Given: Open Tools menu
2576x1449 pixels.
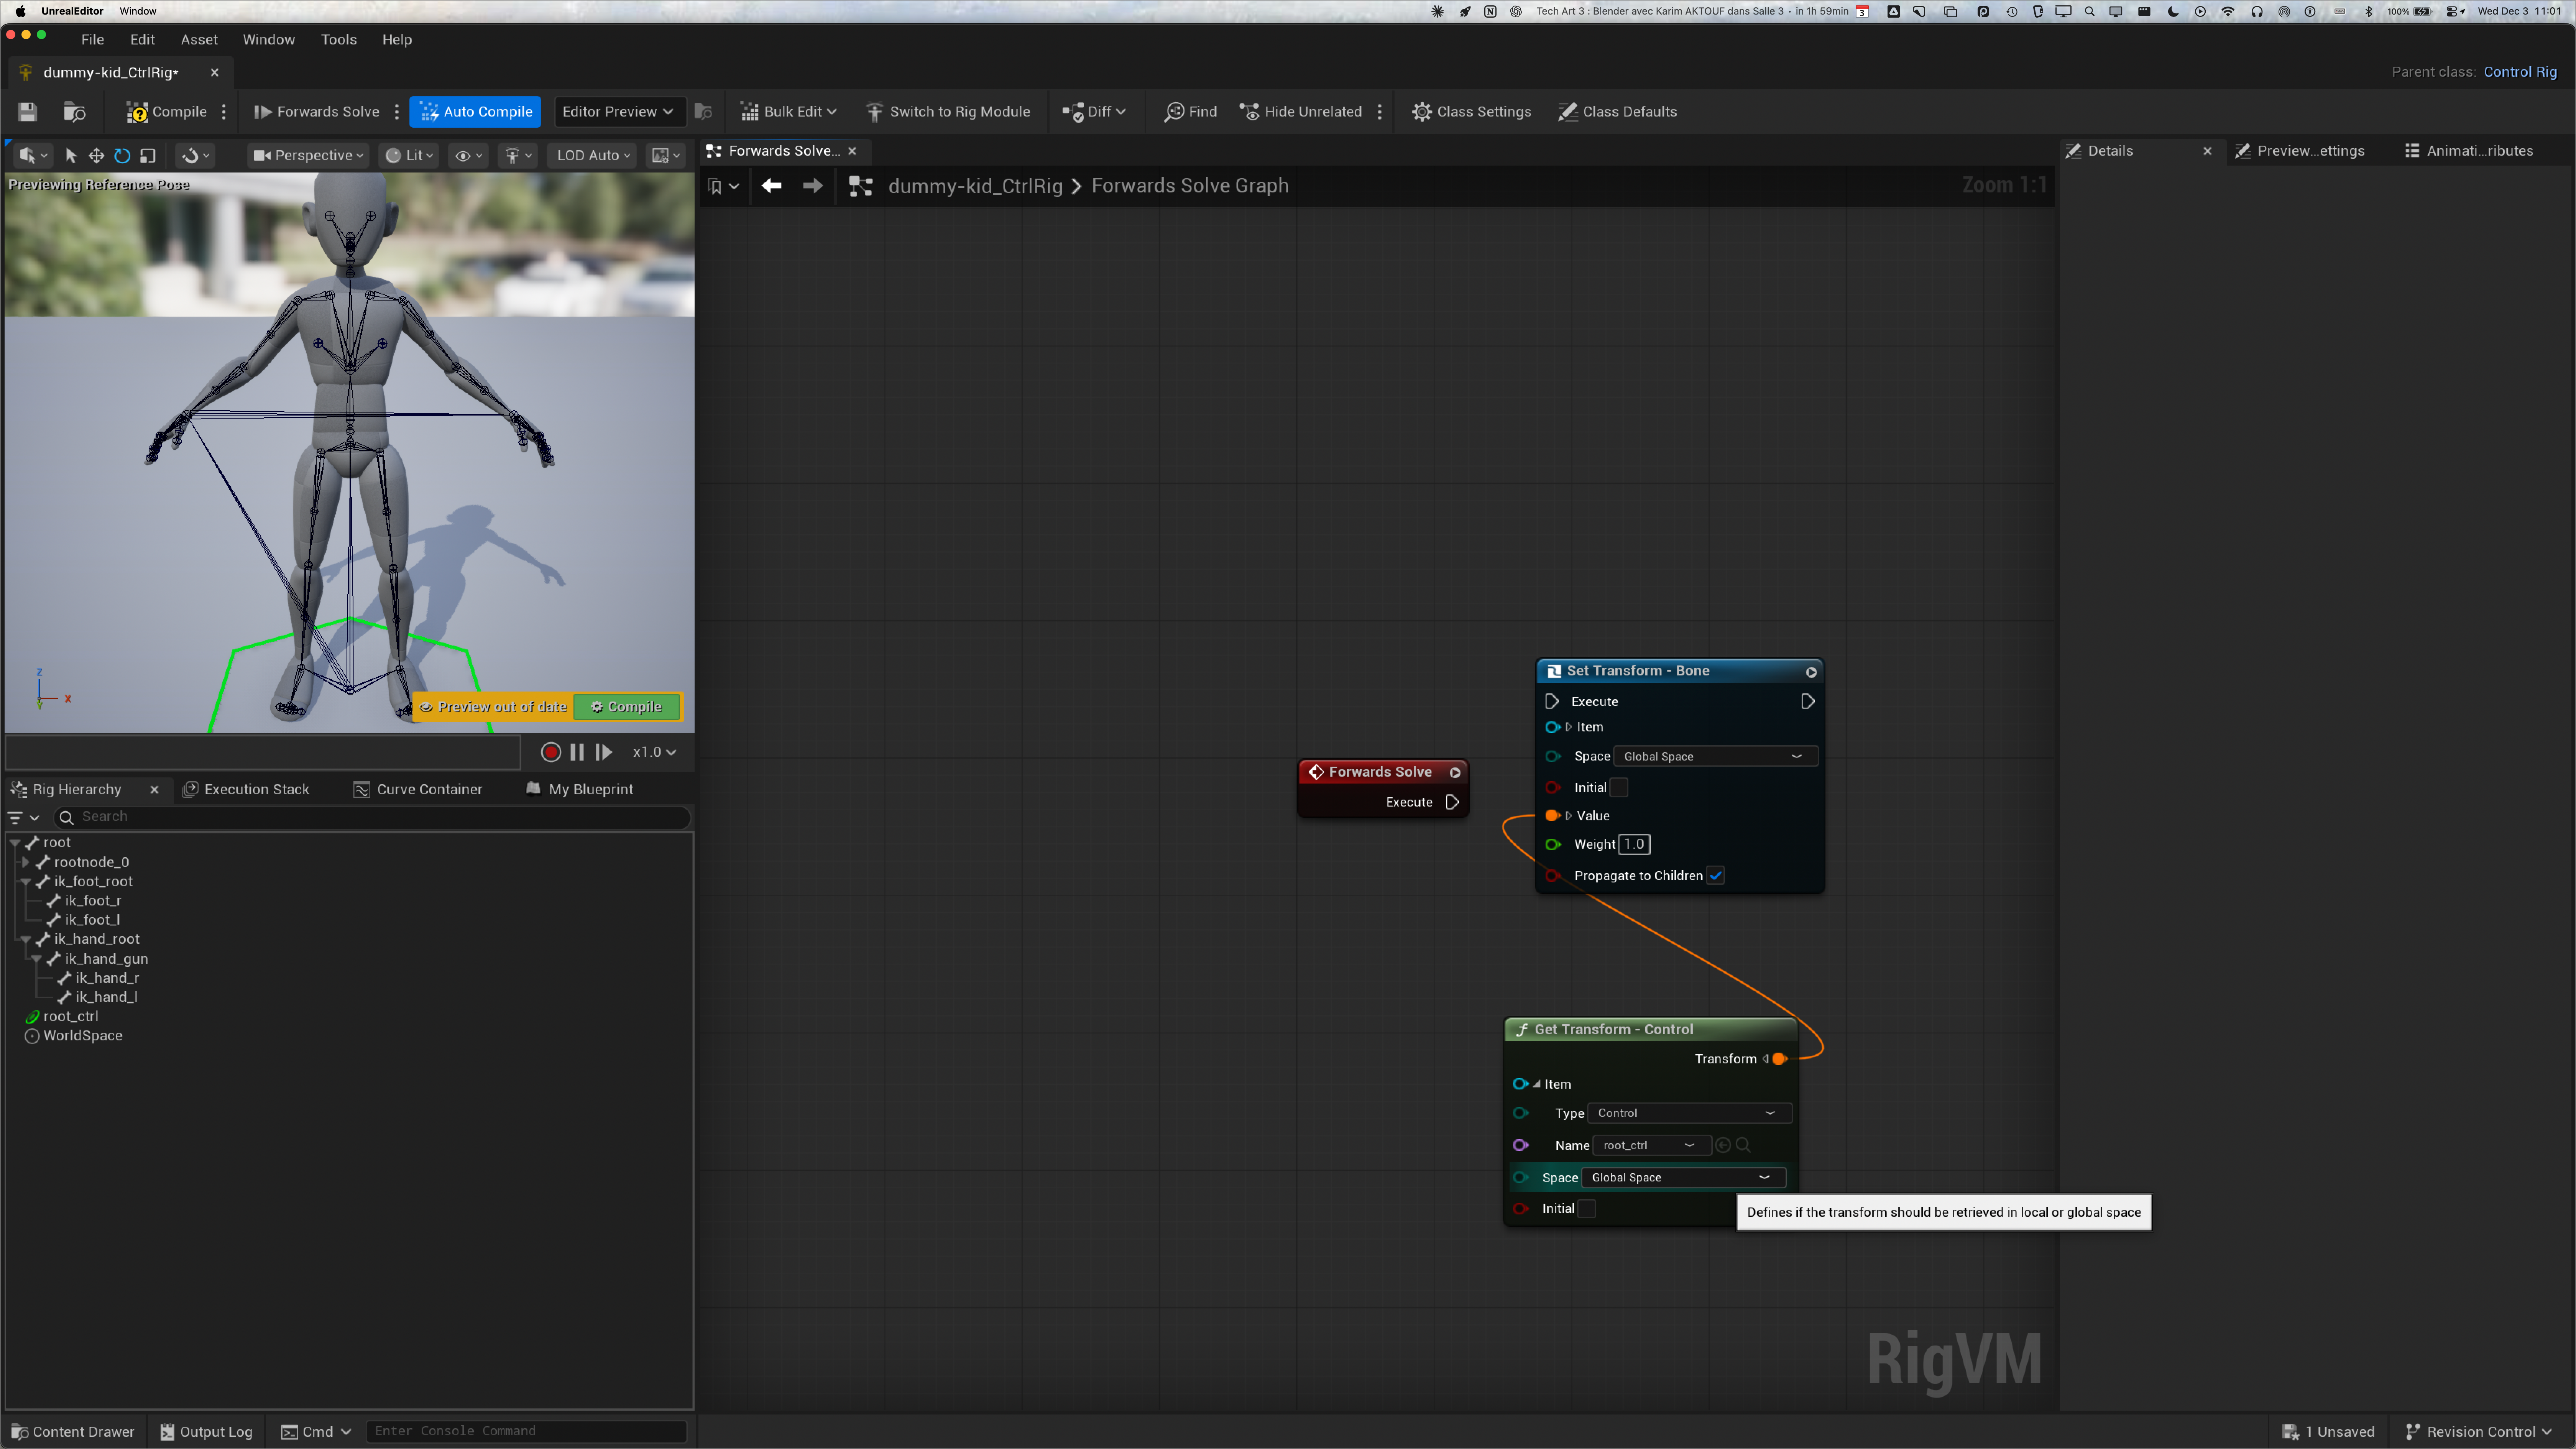Looking at the screenshot, I should tap(338, 40).
